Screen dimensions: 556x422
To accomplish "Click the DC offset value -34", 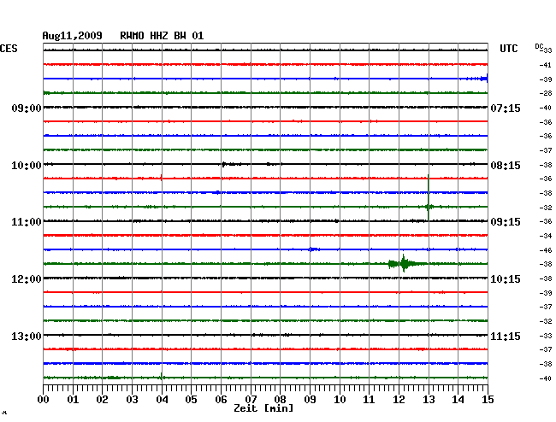I will pyautogui.click(x=546, y=236).
